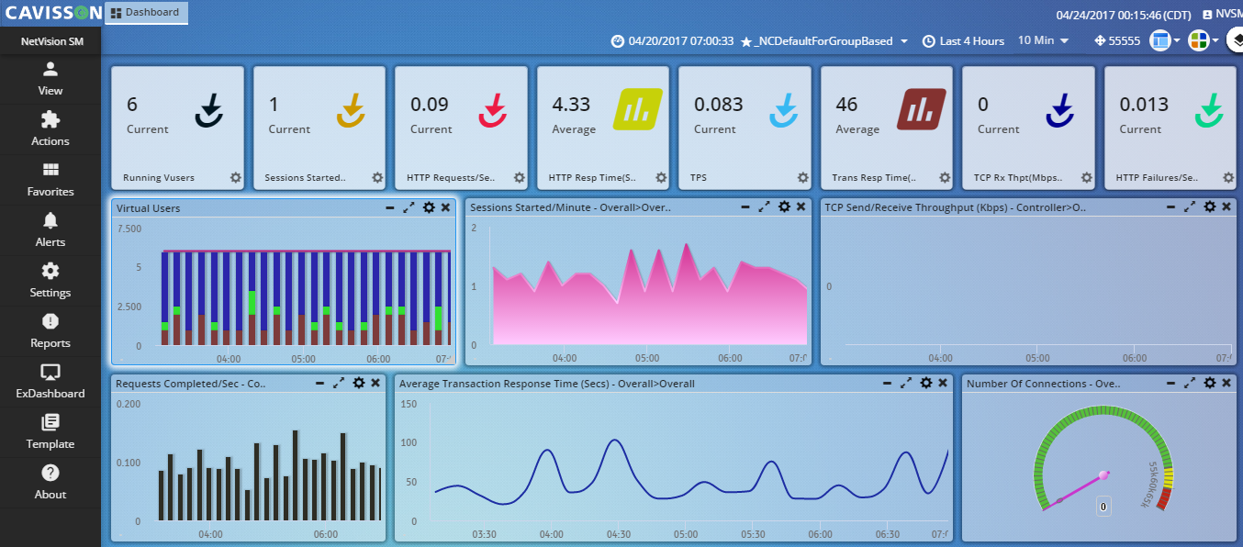Open the Alerts bell icon

50,221
